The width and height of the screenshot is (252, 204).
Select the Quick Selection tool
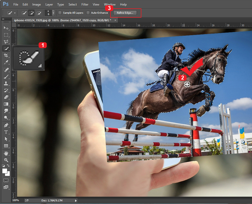coord(6,49)
